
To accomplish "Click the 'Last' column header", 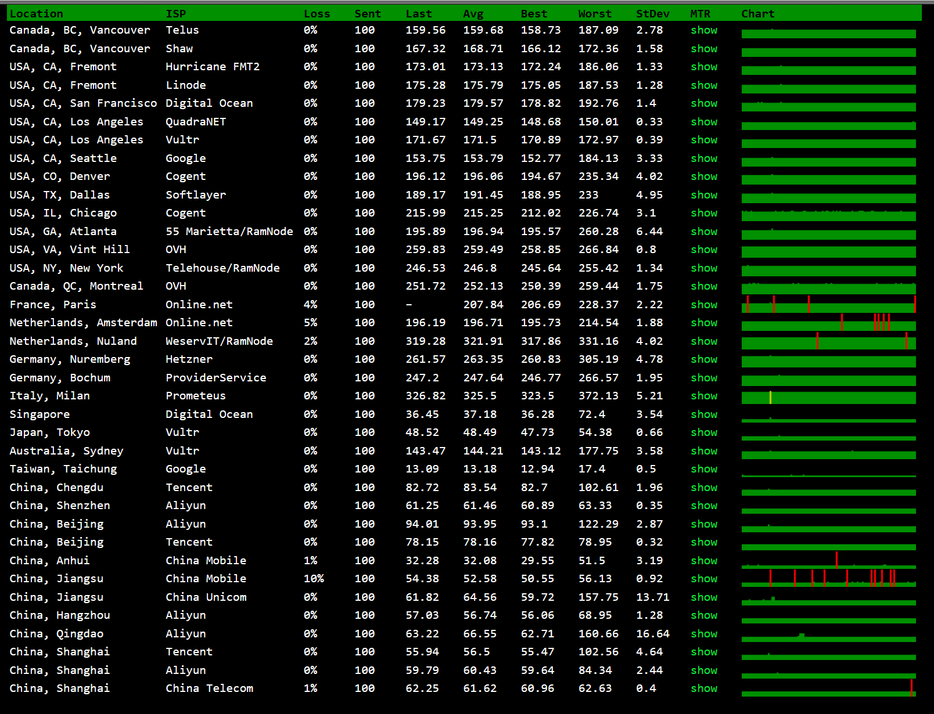I will pos(419,14).
